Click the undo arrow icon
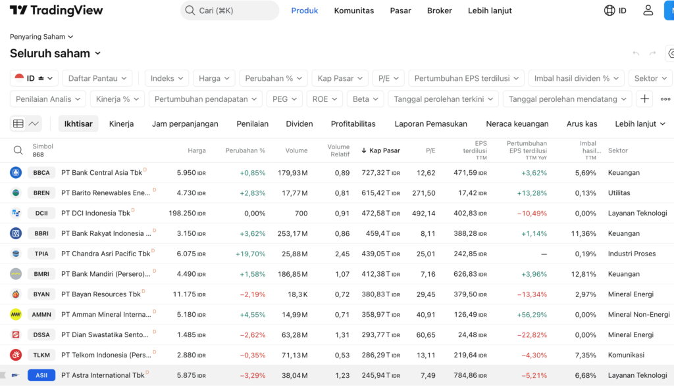Viewport: 674px width, 389px height. [636, 53]
